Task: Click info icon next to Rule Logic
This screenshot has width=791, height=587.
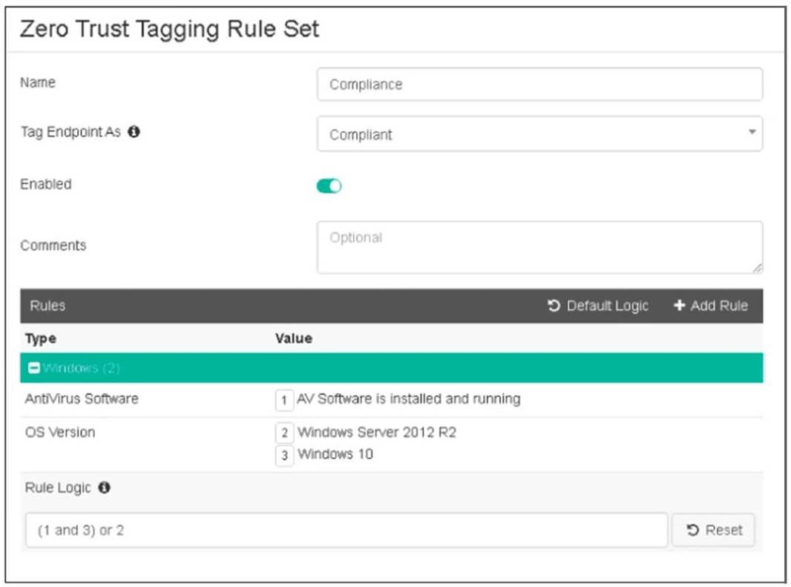Action: [x=104, y=488]
